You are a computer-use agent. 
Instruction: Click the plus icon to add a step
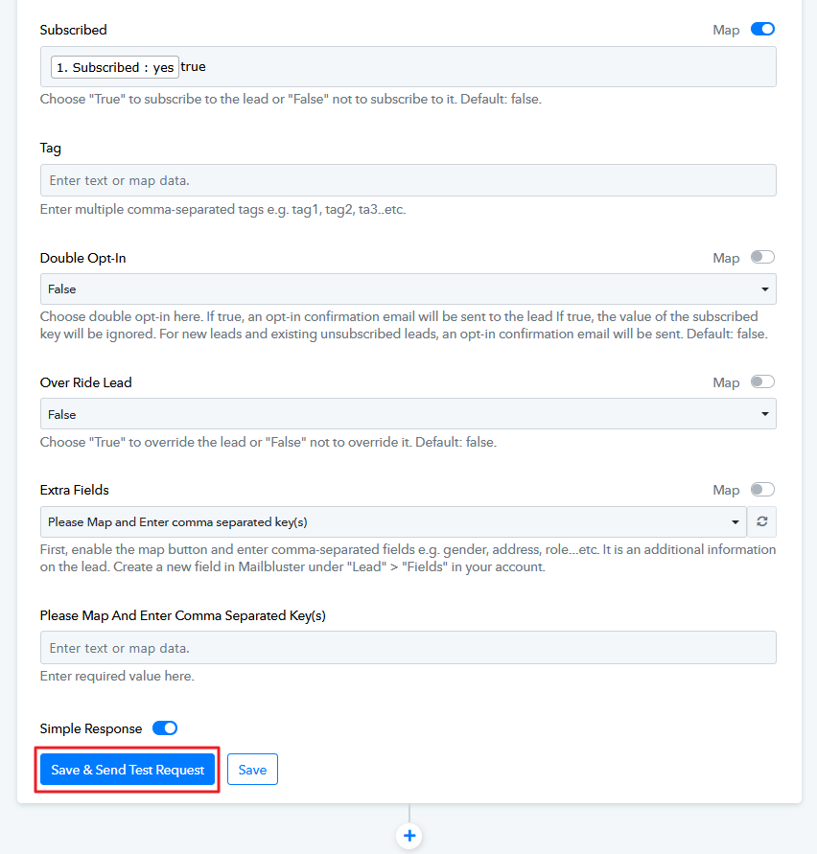tap(409, 836)
